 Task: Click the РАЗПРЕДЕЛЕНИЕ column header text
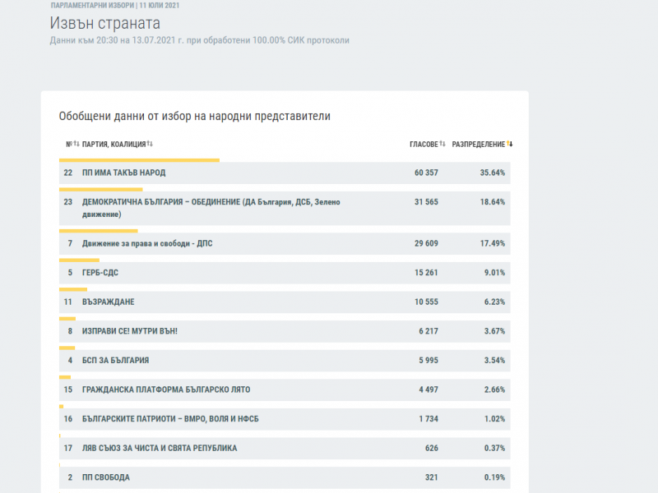[x=479, y=145]
